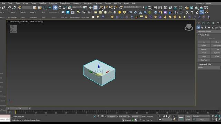Screen dimensions: 221x124
Task: Toggle the Angle Snap button
Action: [106, 8]
